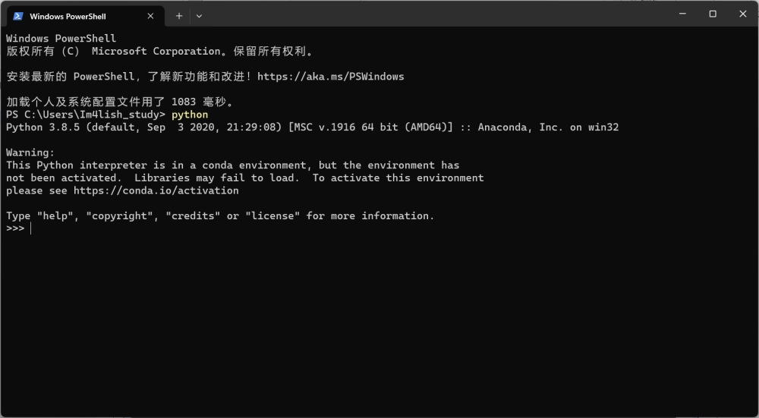The width and height of the screenshot is (759, 418).
Task: Click the Microsoft Corporation copyright line
Action: click(x=159, y=52)
